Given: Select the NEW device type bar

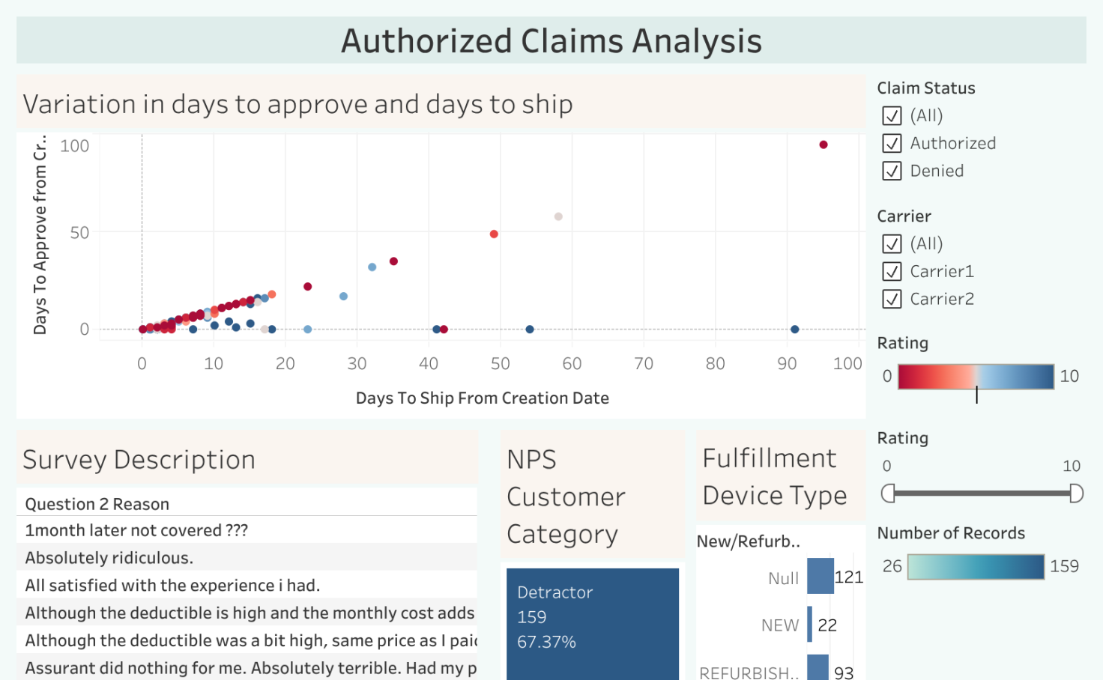Looking at the screenshot, I should click(809, 625).
